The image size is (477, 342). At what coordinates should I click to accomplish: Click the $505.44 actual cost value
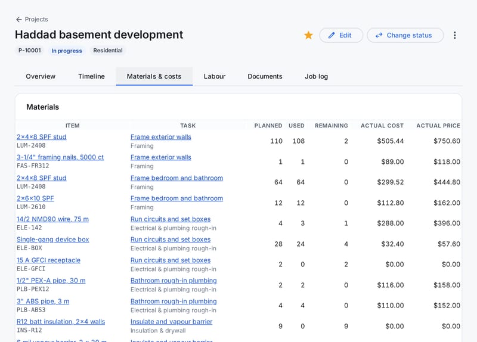click(x=391, y=141)
